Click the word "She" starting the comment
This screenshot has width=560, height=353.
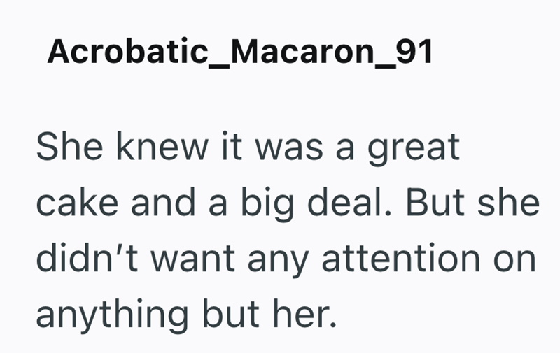coord(69,146)
